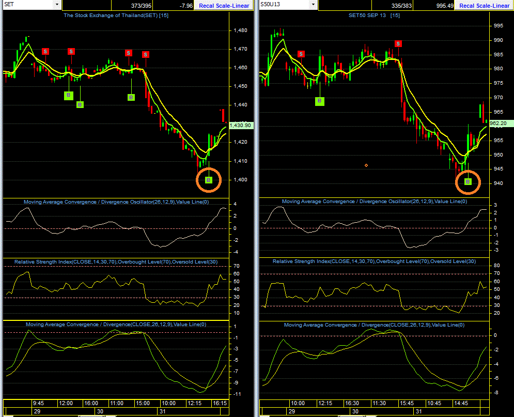The image size is (514, 417).
Task: Click the 15:00 time label on SET axis
Action: click(x=143, y=403)
